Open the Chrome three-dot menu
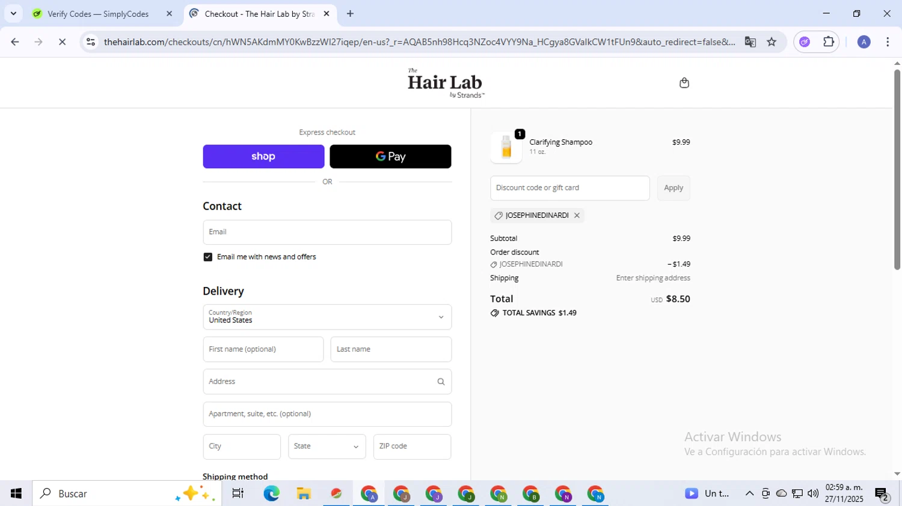 click(888, 42)
